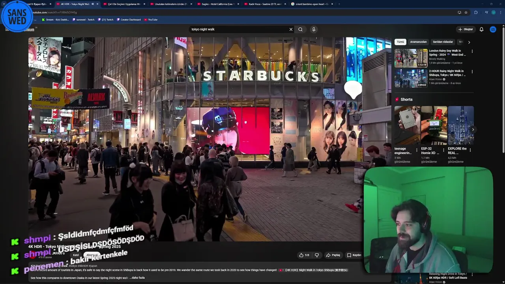
Task: Open the ESP-32 Homie XD short thumbnail
Action: (x=434, y=125)
